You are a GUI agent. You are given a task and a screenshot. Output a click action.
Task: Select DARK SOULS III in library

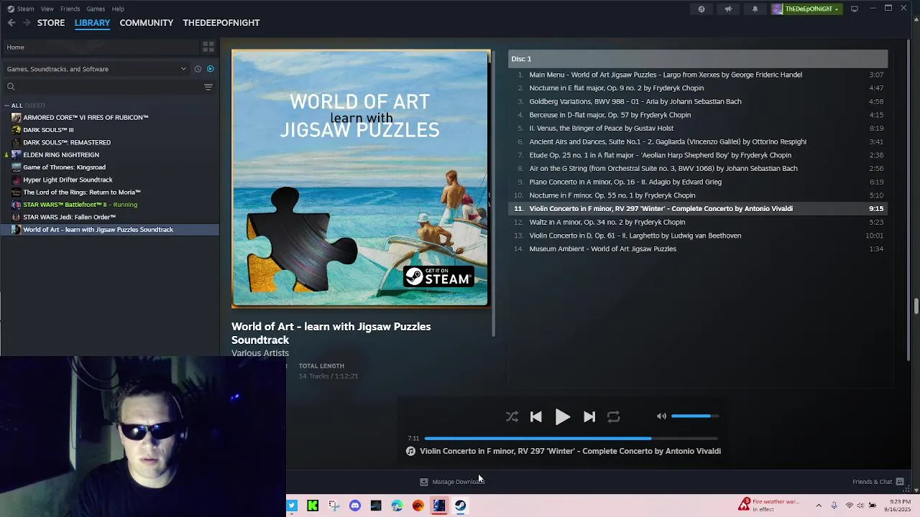(48, 130)
